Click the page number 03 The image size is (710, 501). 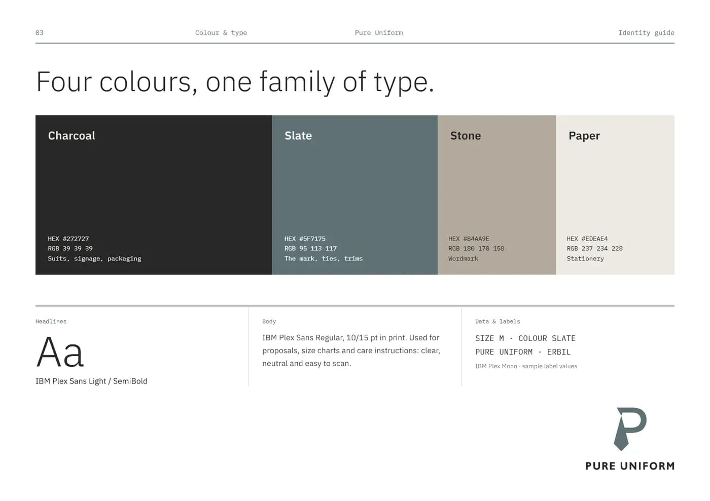click(40, 33)
